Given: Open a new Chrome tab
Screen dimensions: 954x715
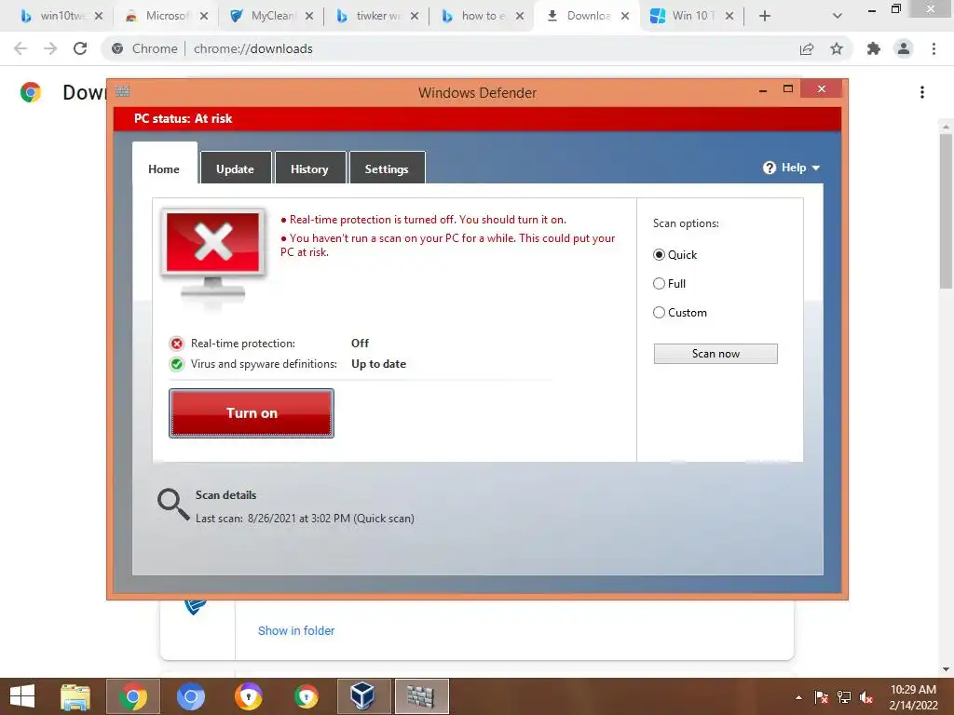Looking at the screenshot, I should pyautogui.click(x=765, y=16).
